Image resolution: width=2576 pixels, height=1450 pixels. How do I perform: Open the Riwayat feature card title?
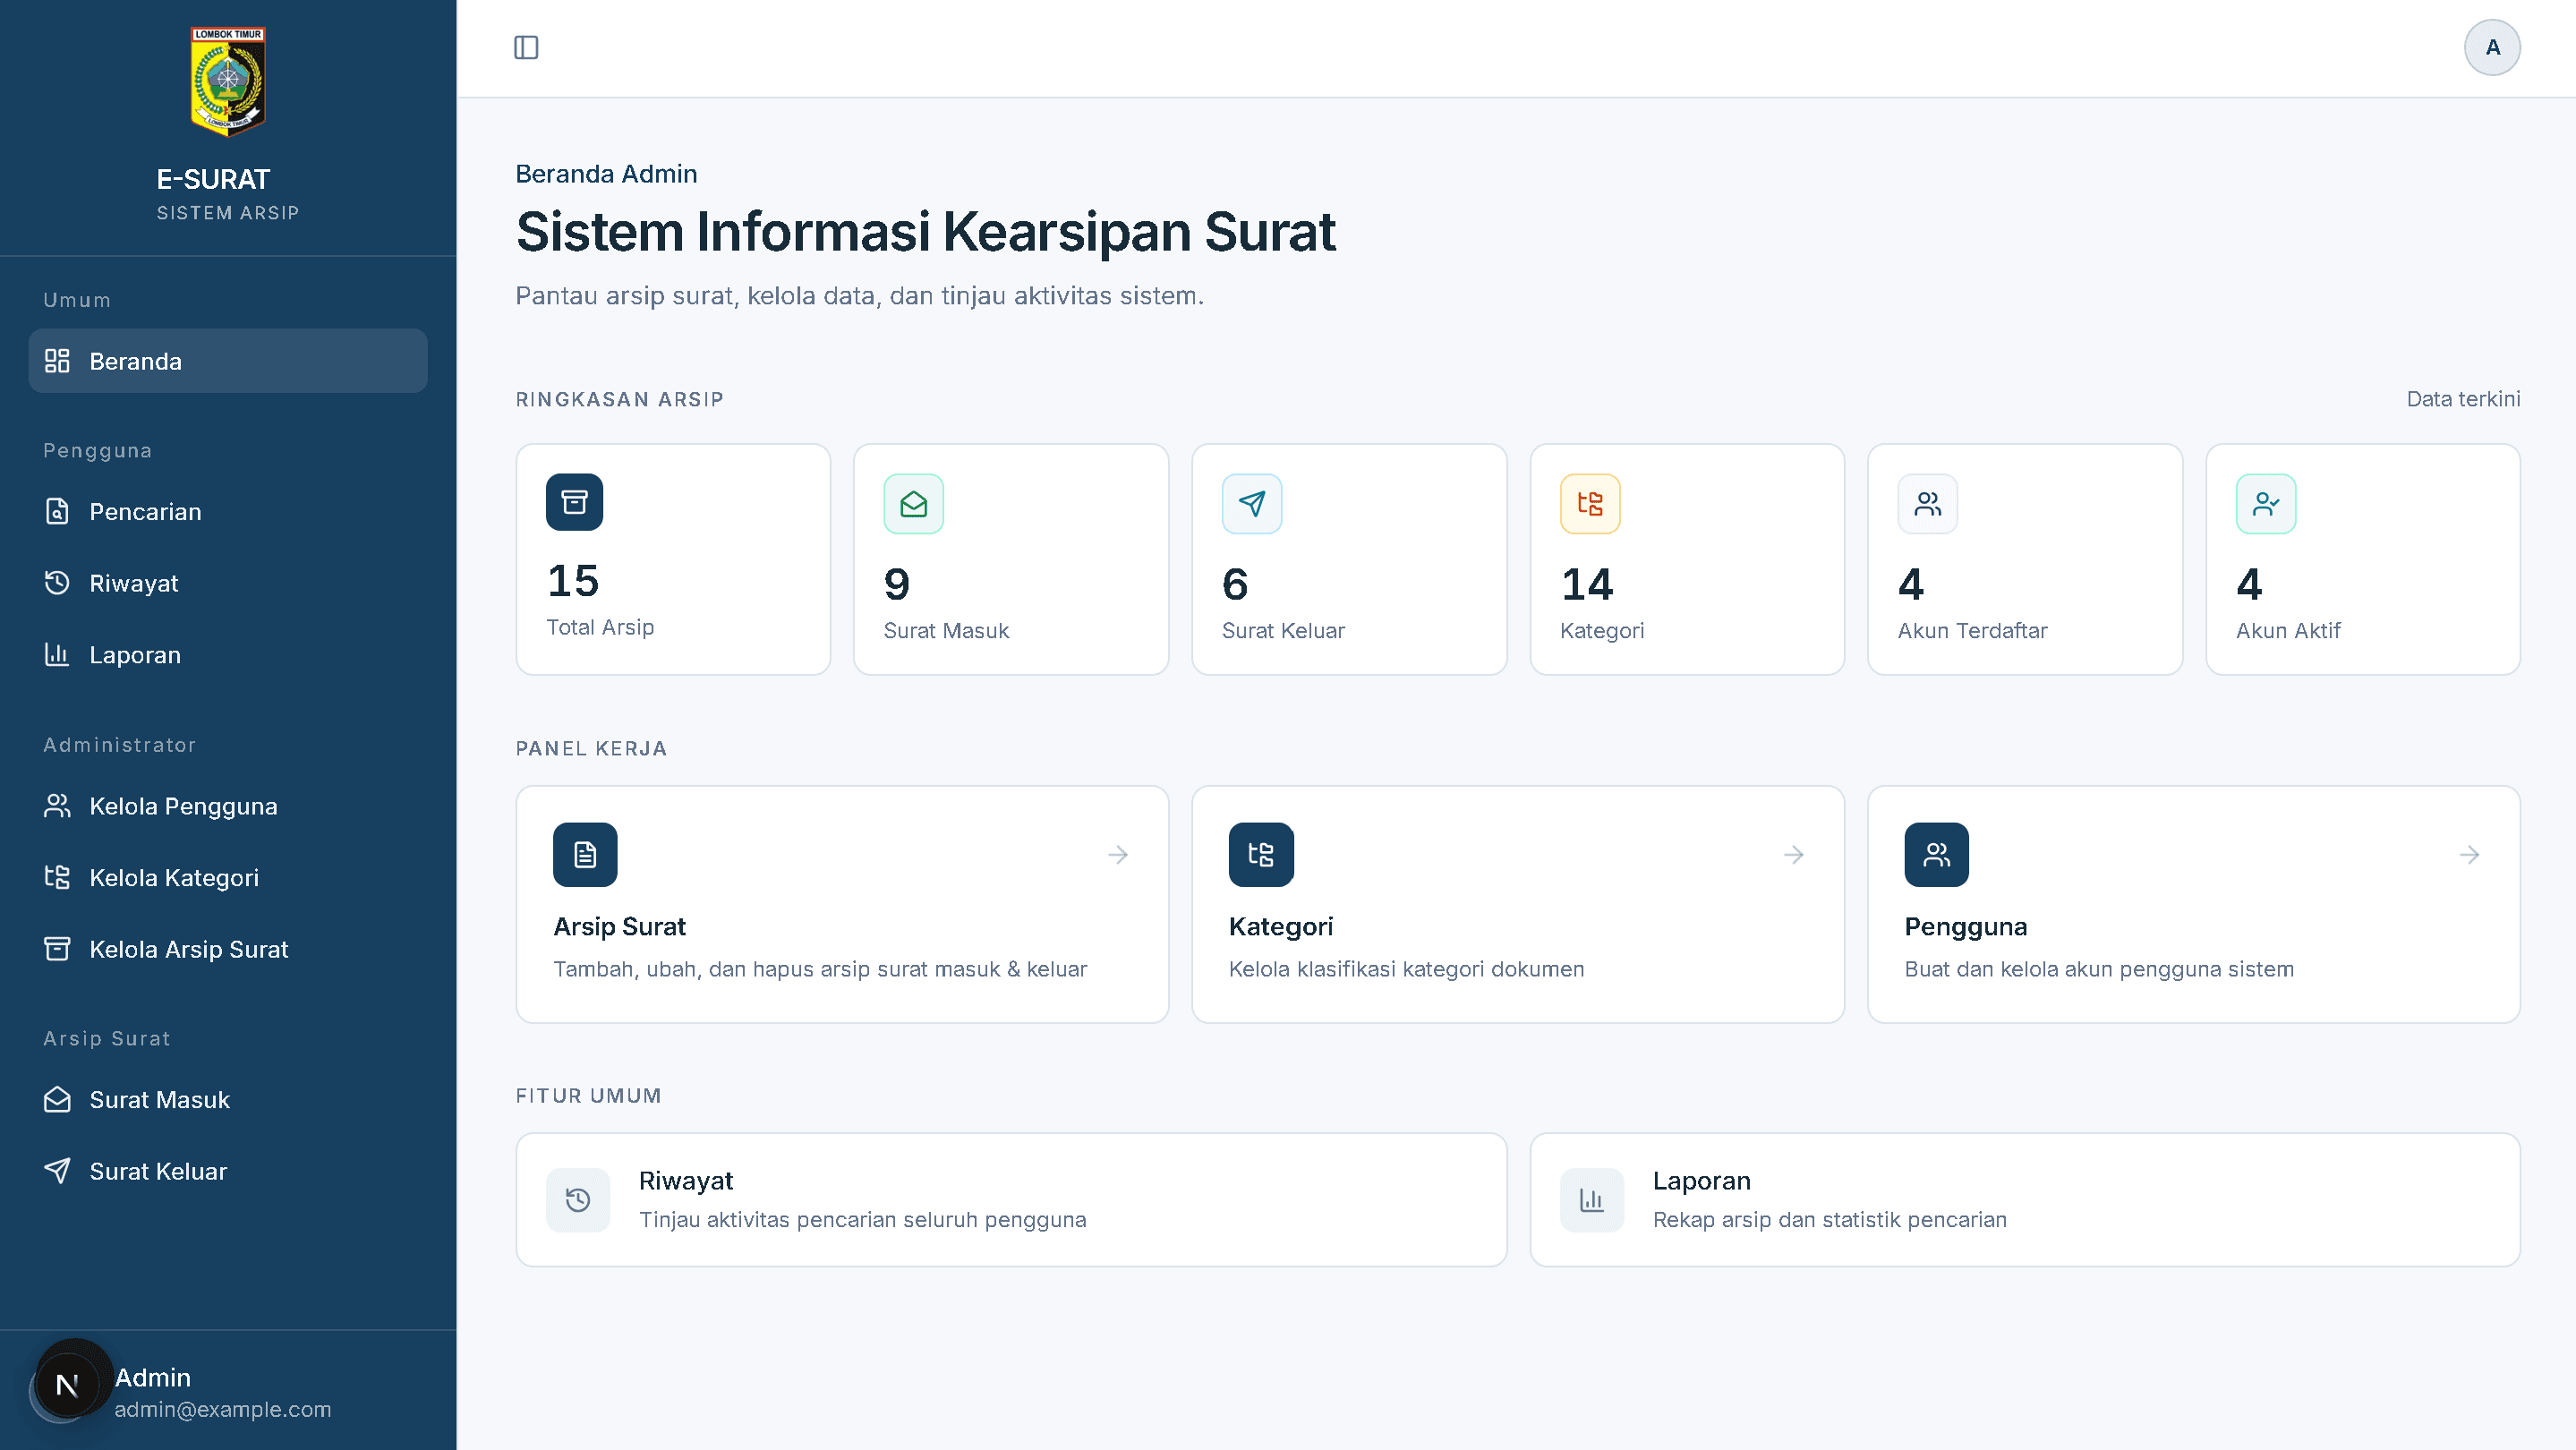click(686, 1181)
